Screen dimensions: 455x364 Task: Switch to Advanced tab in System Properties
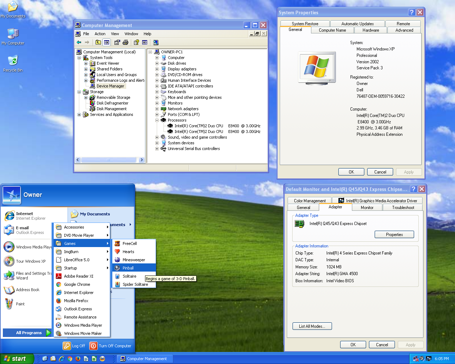[x=404, y=30]
